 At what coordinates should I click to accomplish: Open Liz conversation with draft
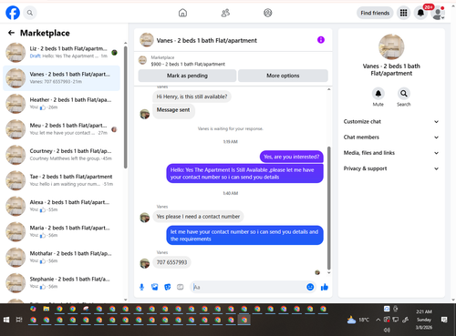(62, 52)
